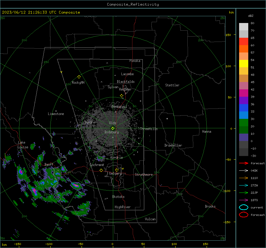Select the Sundre town label

pos(90,122)
